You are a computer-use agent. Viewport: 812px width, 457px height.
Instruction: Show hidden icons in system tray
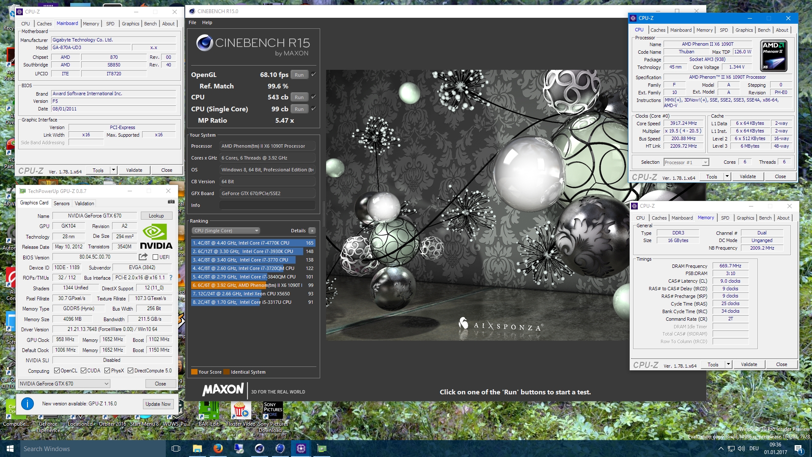click(721, 449)
